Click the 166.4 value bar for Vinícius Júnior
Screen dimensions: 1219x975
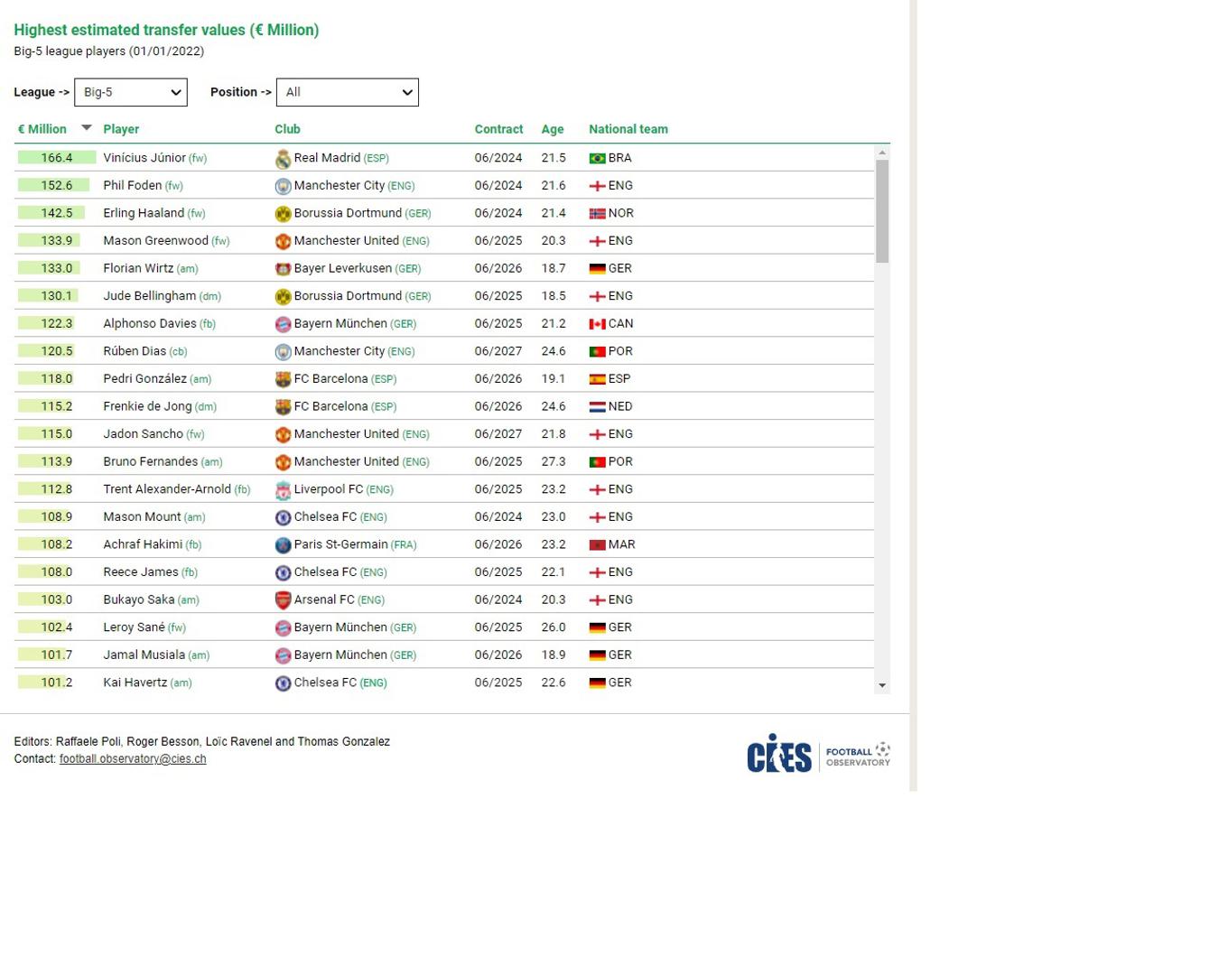57,158
